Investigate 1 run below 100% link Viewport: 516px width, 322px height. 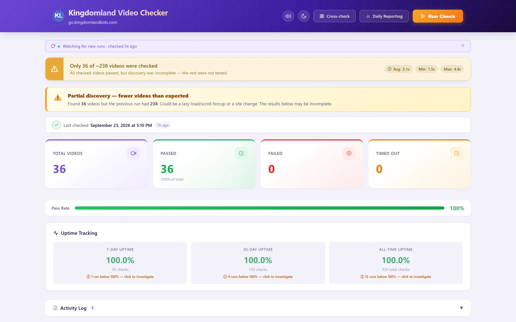120,277
